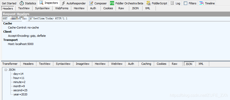Select the response JSON tab

189,64
